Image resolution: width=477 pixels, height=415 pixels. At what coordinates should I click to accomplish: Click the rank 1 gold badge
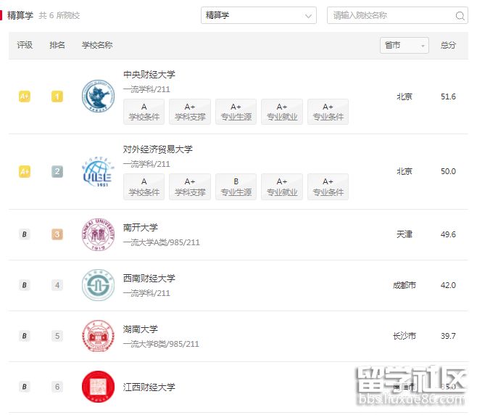[x=57, y=96]
